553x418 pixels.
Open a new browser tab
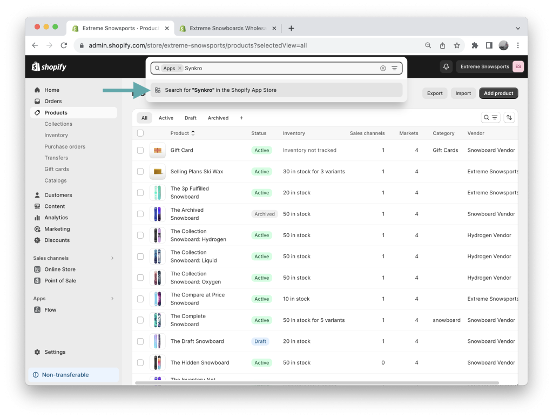pos(291,28)
